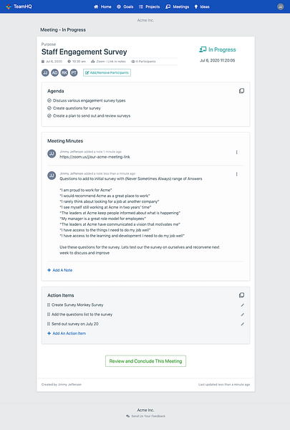290x430 pixels.
Task: Open options menu for the survey questions note
Action: tap(236, 174)
